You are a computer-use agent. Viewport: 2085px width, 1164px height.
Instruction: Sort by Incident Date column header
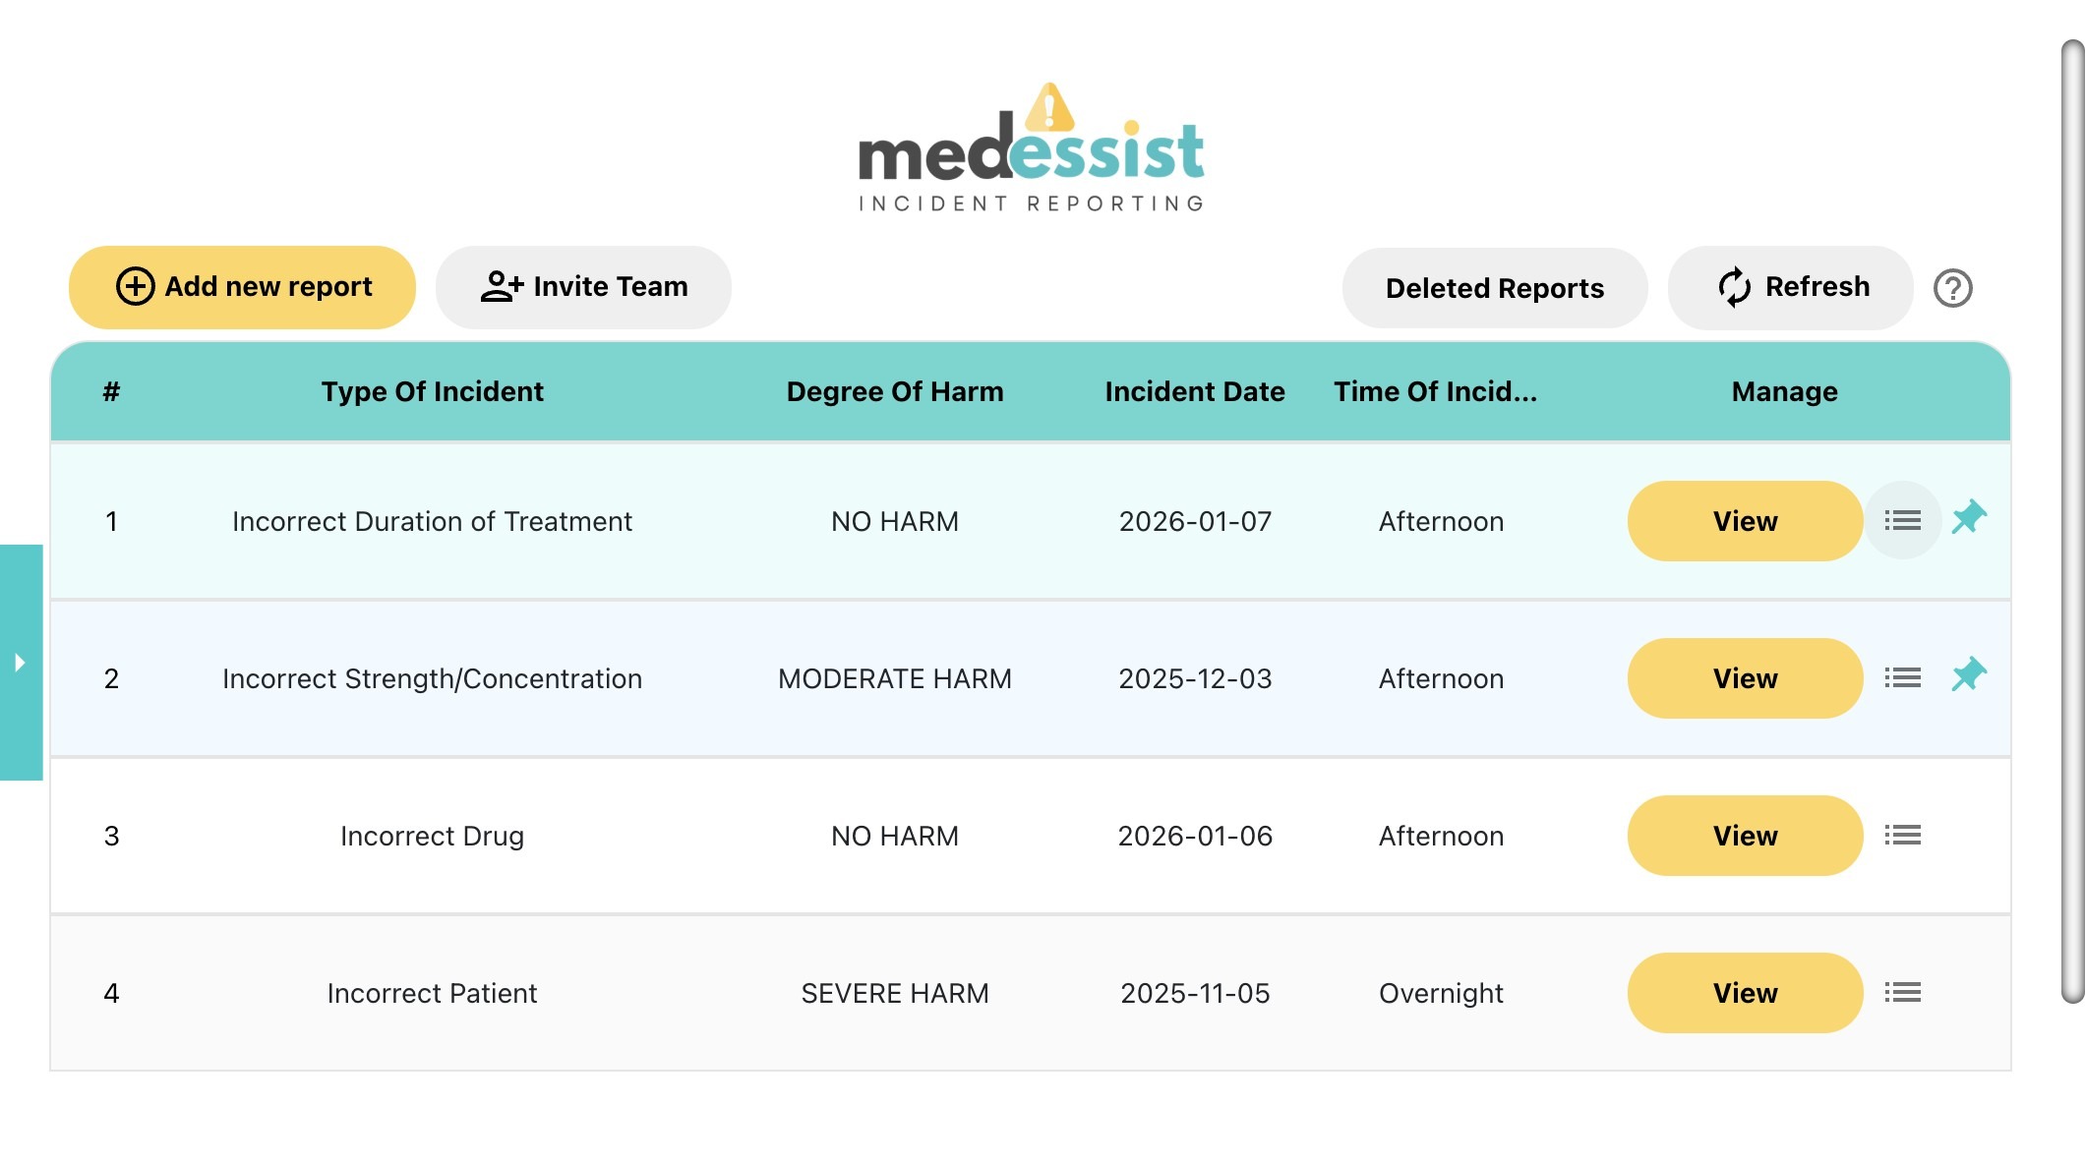[1195, 391]
